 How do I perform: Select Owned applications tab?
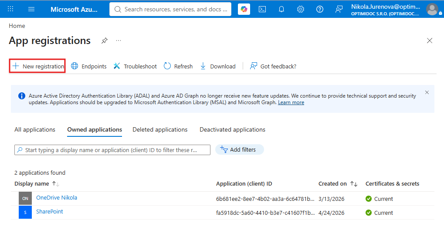coord(95,130)
